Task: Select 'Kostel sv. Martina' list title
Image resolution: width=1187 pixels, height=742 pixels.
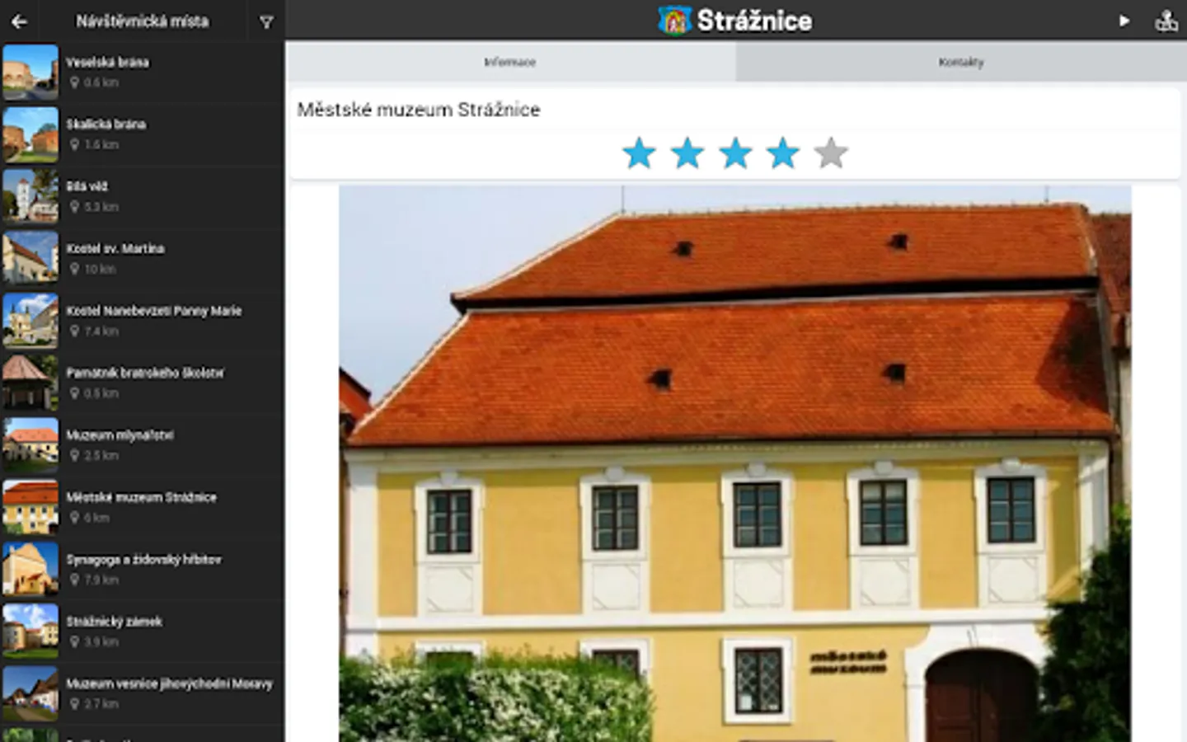Action: [115, 248]
